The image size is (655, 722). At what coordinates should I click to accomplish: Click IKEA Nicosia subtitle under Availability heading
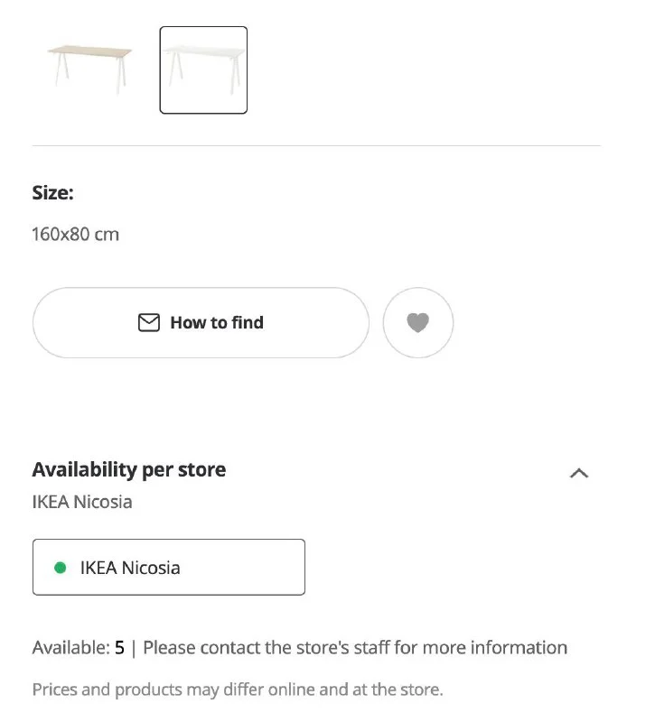click(82, 502)
